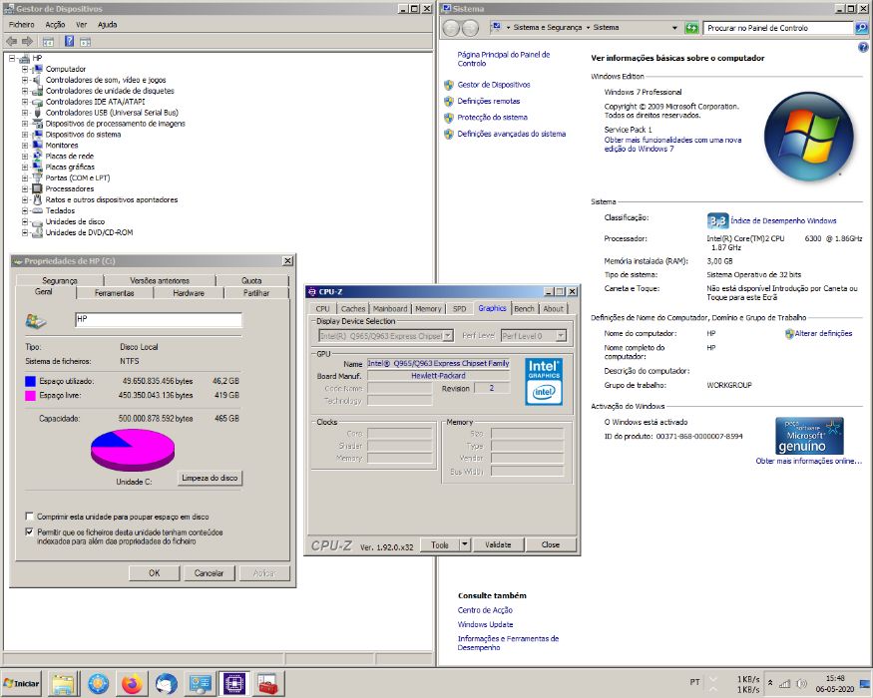
Task: Open the Índice de Desempenho Windows link
Action: tap(783, 220)
